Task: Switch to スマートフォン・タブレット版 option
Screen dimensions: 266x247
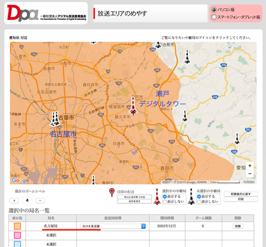Action: (214, 17)
